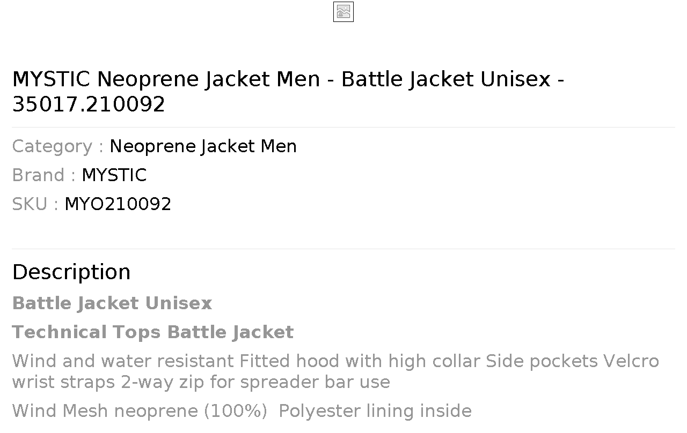
Task: Click the product title heading first line
Action: (x=288, y=79)
